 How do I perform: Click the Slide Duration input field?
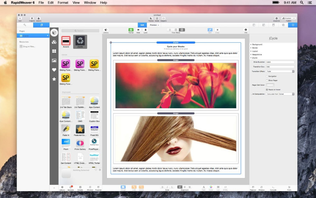coord(280,62)
